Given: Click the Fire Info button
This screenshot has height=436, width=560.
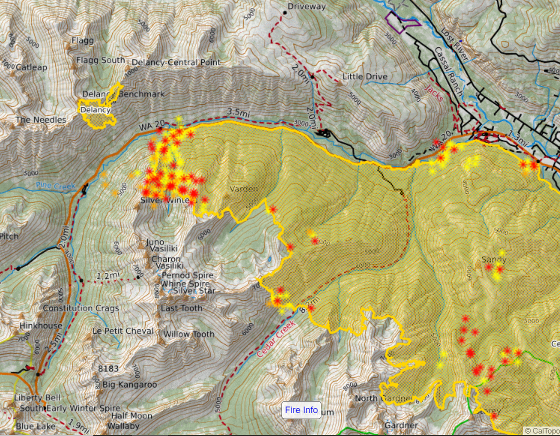Looking at the screenshot, I should click(301, 410).
